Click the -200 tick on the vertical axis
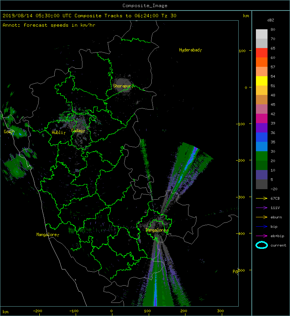 (240, 160)
